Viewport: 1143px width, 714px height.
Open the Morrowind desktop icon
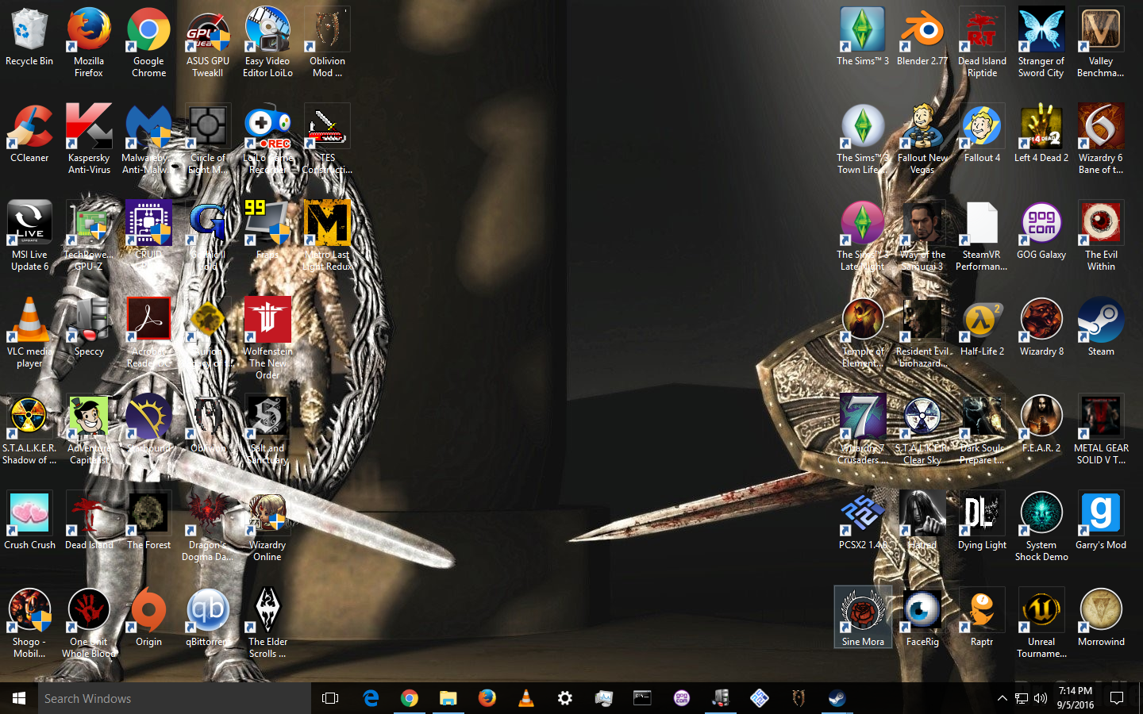1101,618
